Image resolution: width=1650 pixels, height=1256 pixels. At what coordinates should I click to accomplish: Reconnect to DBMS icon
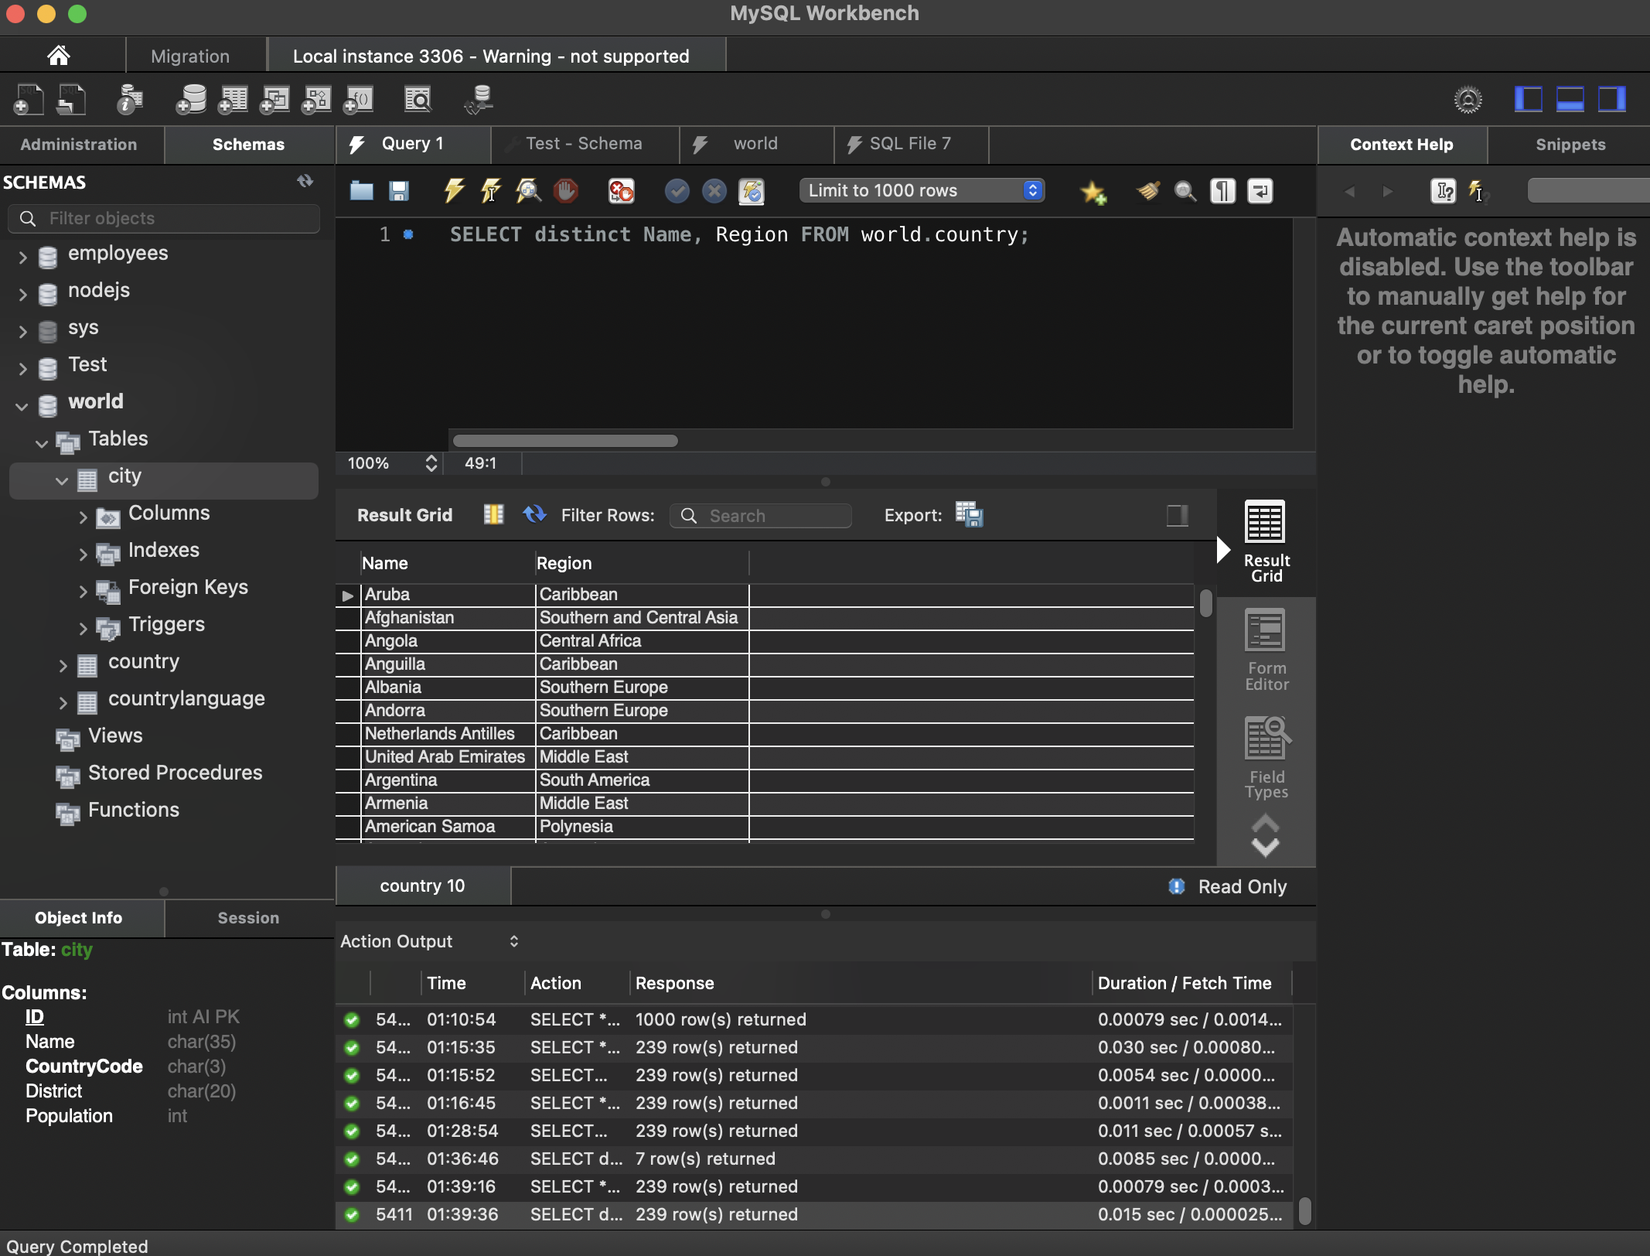point(479,100)
